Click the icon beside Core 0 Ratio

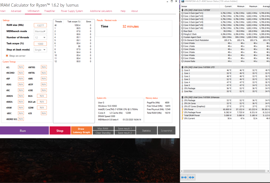click(x=183, y=43)
